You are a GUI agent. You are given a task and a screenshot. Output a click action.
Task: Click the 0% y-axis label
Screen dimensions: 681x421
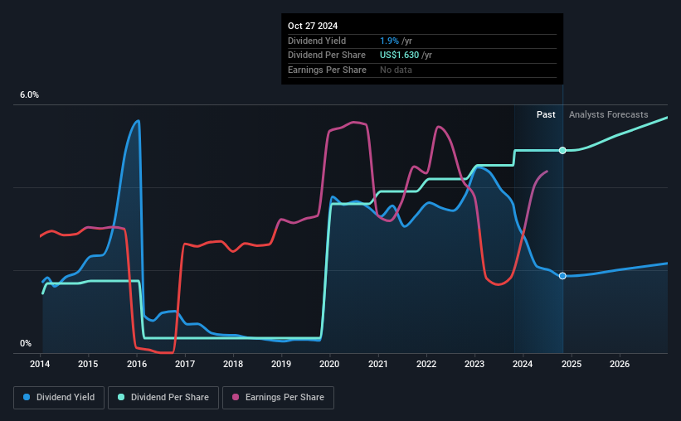click(x=26, y=343)
